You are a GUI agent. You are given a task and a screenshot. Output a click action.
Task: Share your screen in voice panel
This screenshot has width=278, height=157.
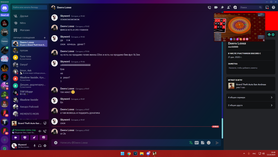pos(25,137)
